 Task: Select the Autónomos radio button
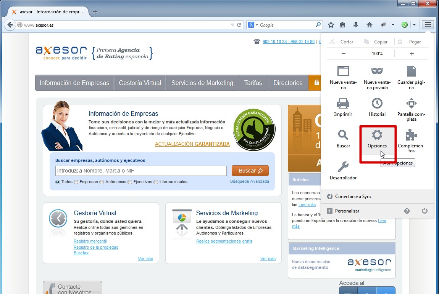[102, 182]
